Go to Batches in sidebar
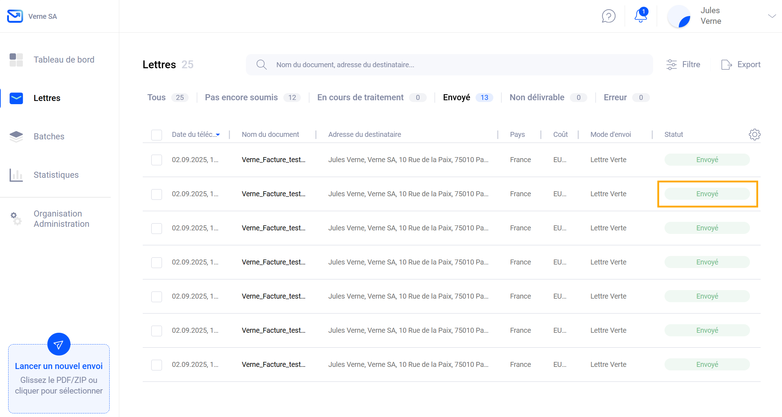The height and width of the screenshot is (417, 782). (49, 137)
